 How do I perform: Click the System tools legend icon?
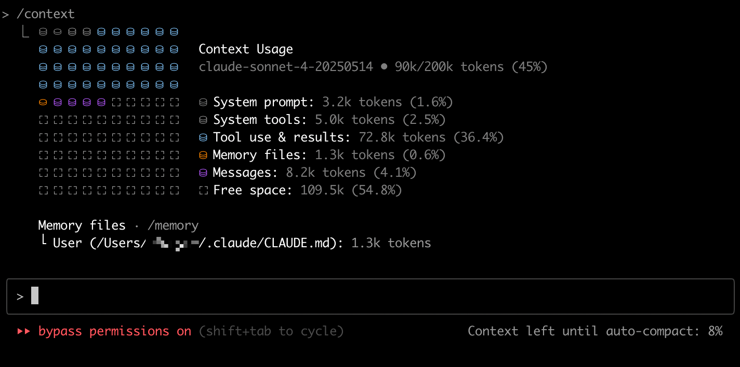tap(203, 120)
